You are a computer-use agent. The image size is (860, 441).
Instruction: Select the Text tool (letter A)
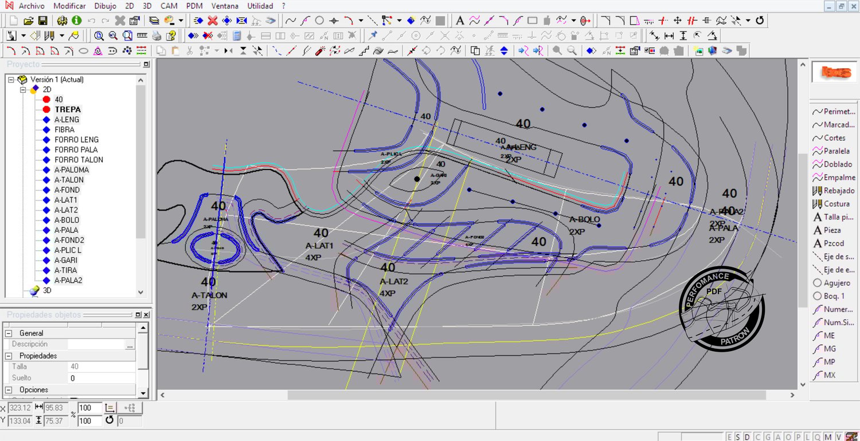click(x=459, y=21)
